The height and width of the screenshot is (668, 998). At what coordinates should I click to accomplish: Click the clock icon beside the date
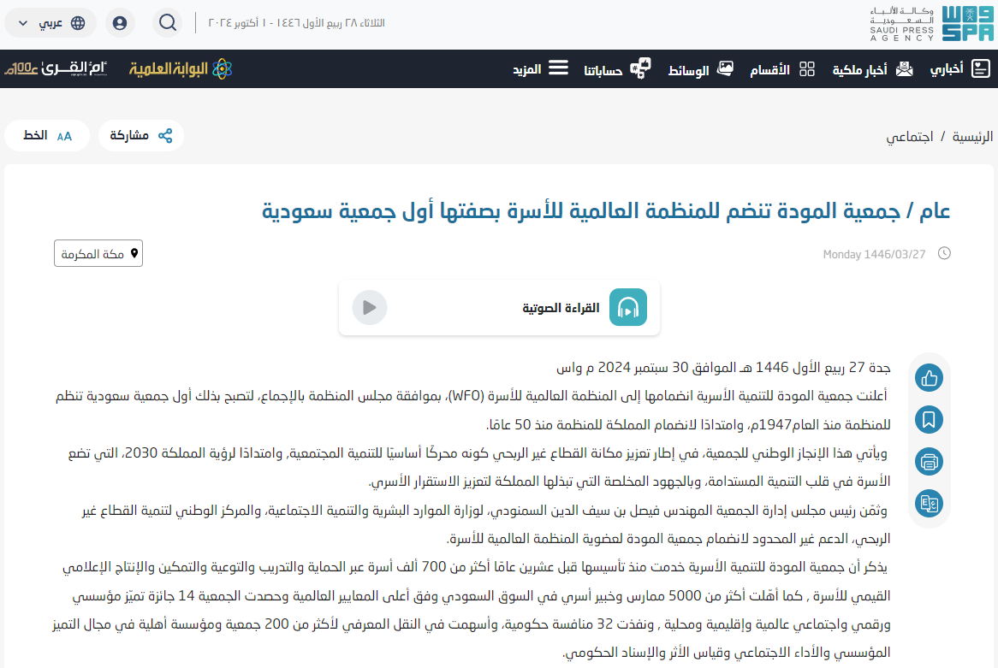coord(945,253)
